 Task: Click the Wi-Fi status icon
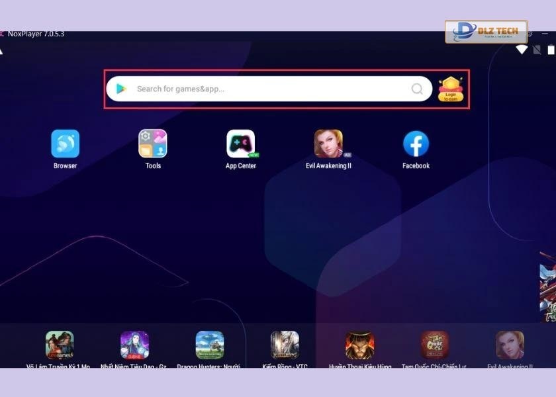522,50
